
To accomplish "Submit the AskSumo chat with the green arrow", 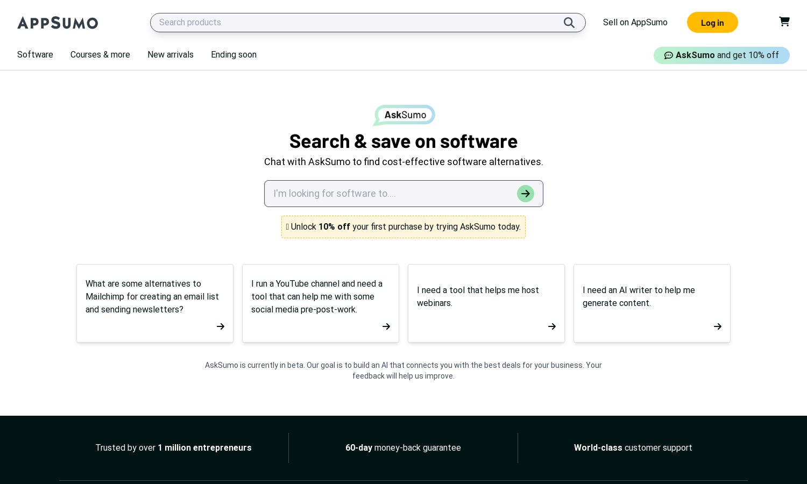I will tap(526, 194).
